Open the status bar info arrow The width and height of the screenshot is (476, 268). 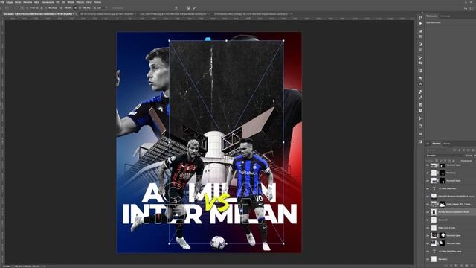[45, 267]
